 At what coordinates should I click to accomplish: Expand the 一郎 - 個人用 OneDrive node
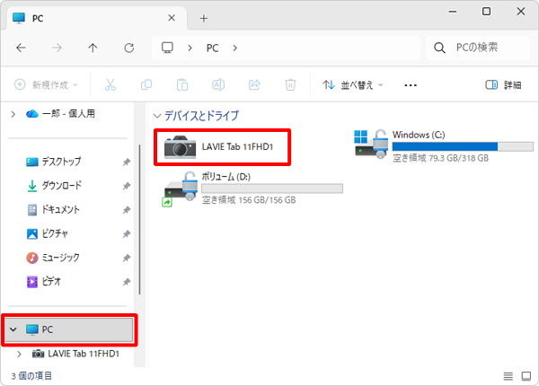[13, 114]
